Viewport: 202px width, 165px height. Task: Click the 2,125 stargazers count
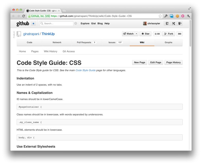[x=157, y=34]
